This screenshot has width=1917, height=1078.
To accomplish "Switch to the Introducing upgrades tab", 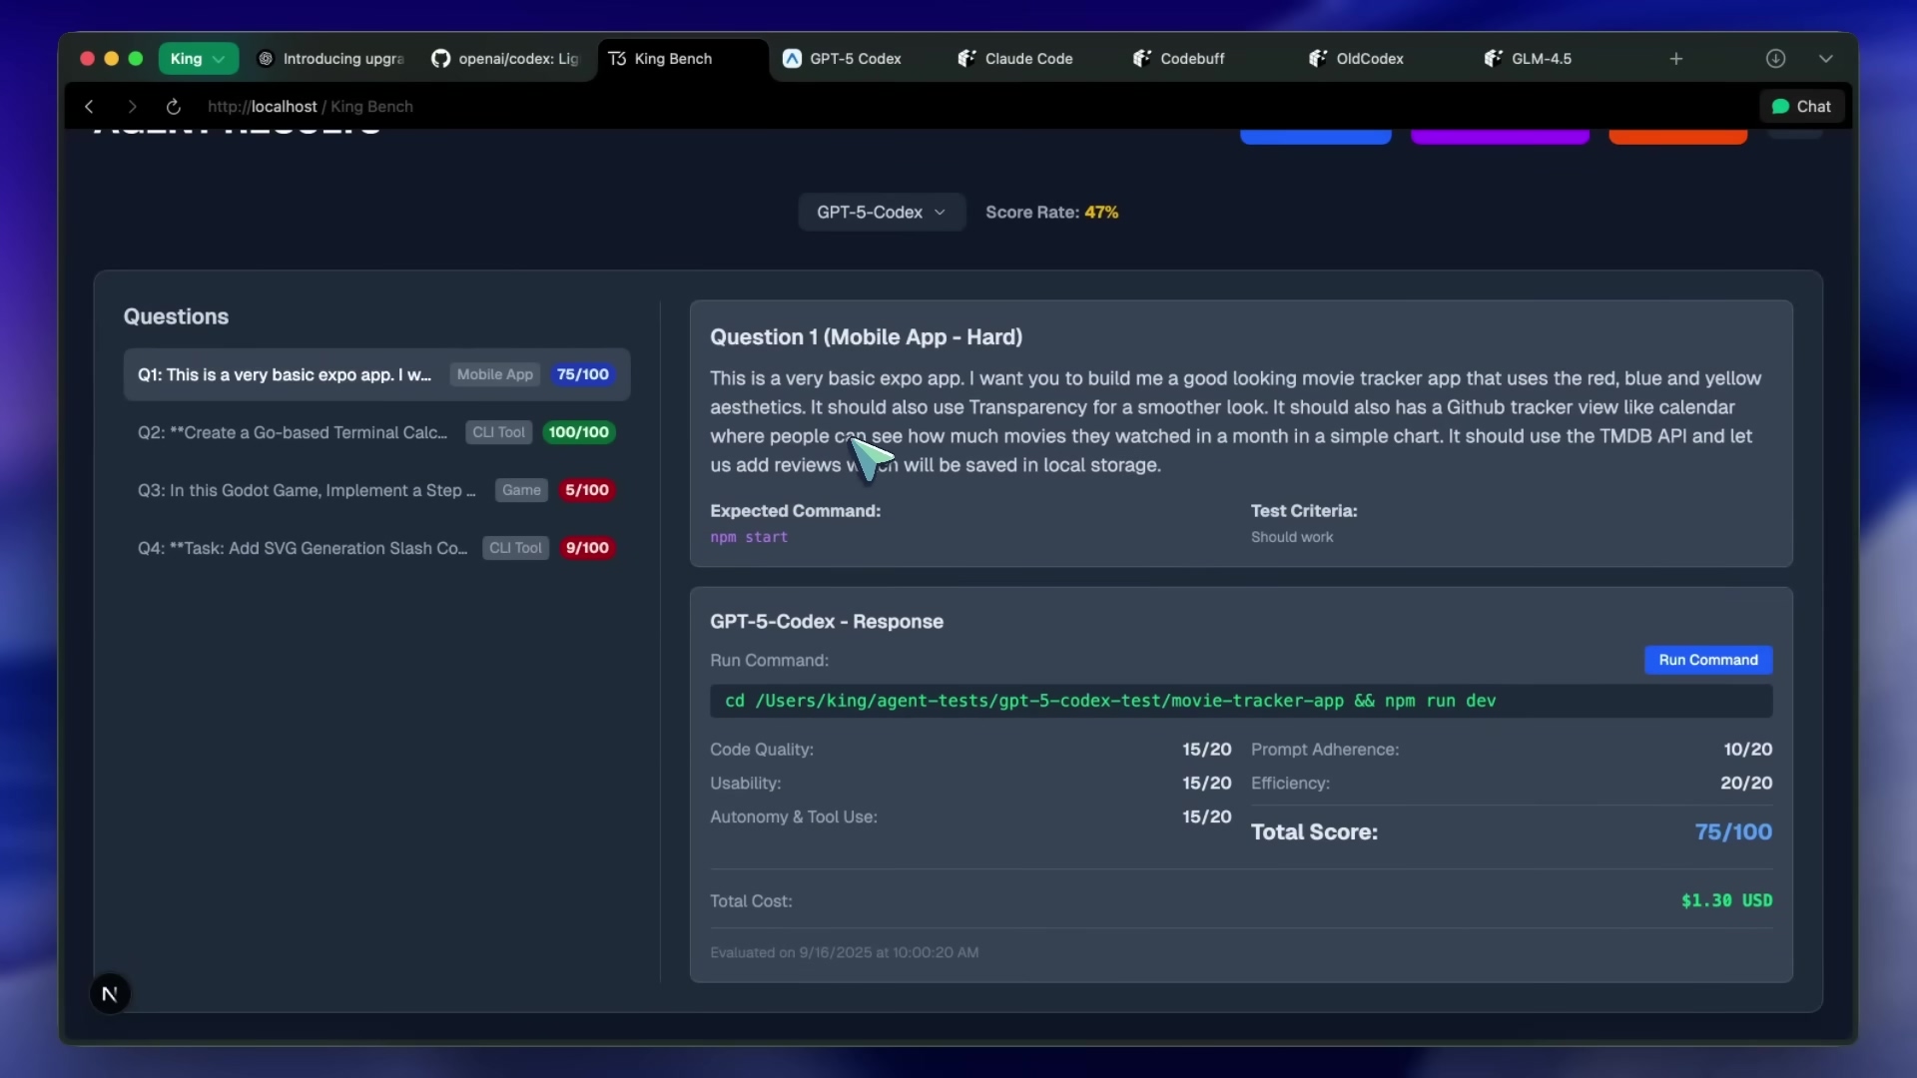I will (330, 59).
